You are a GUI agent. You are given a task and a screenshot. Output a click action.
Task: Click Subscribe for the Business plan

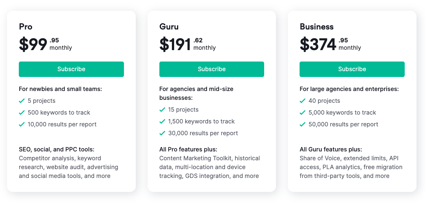pyautogui.click(x=352, y=69)
